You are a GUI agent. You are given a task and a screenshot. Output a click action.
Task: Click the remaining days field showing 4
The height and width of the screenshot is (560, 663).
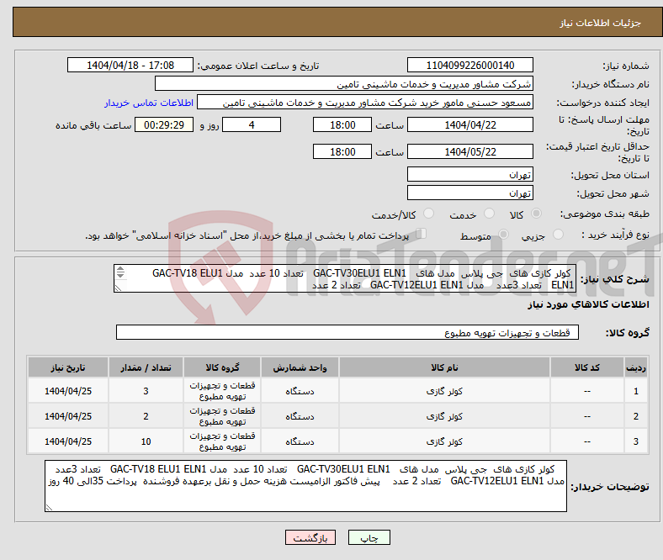point(252,124)
